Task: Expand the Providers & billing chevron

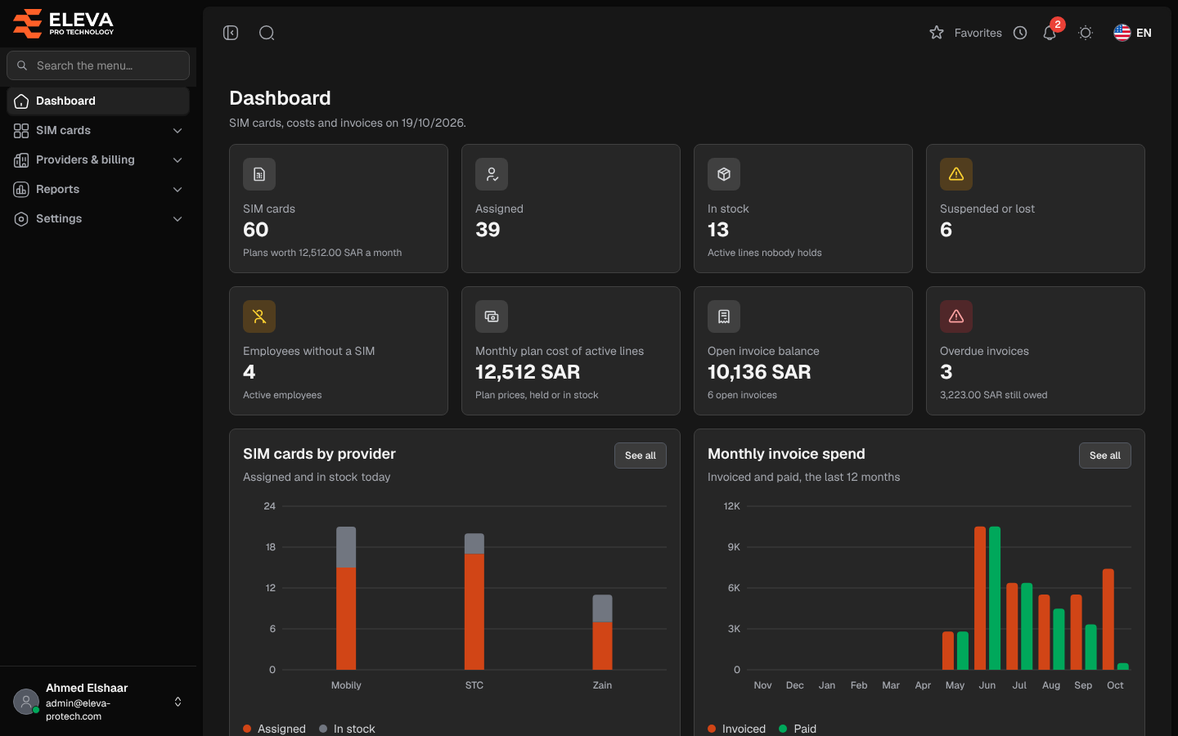Action: [x=178, y=160]
